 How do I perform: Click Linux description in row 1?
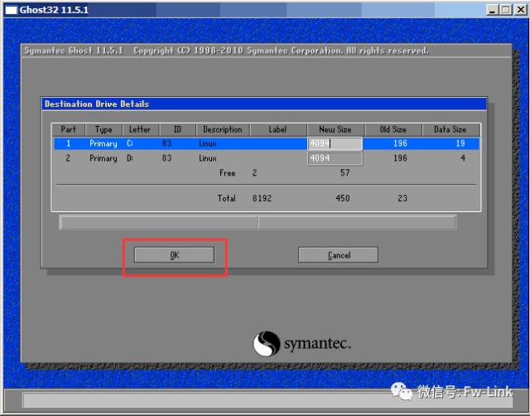(208, 143)
